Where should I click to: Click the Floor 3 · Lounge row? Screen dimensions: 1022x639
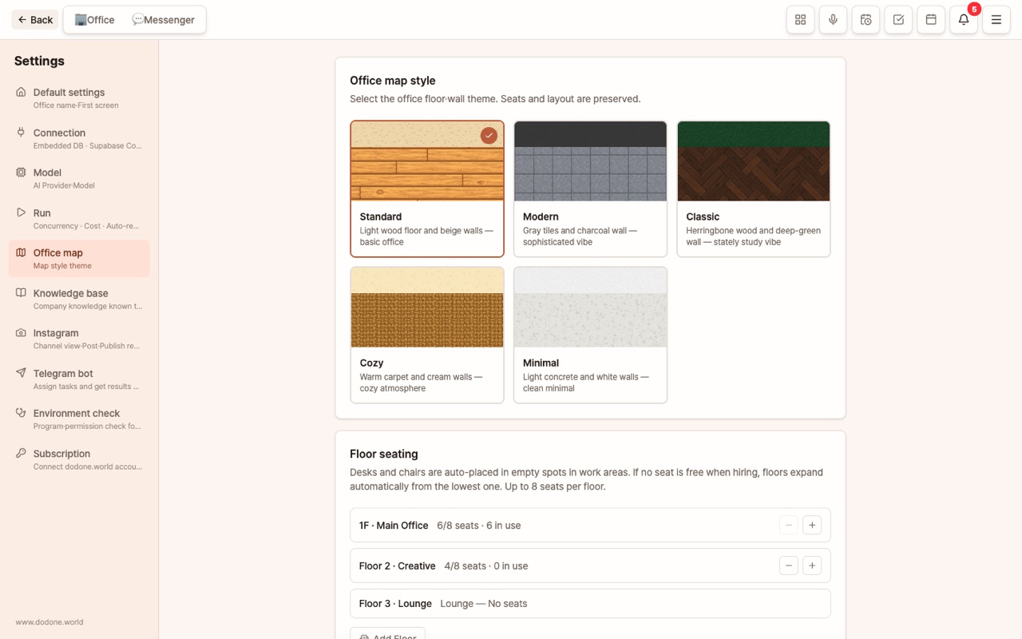point(590,604)
